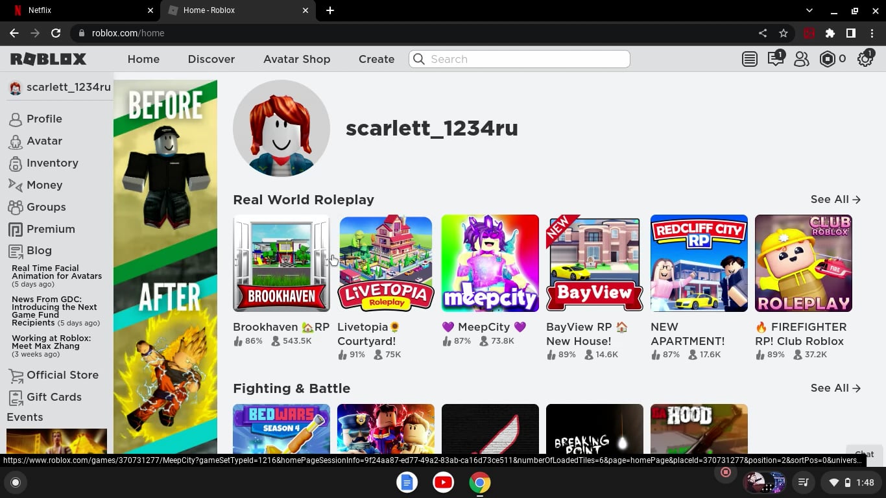The image size is (886, 498).
Task: Open the friends icon in top bar
Action: [802, 59]
